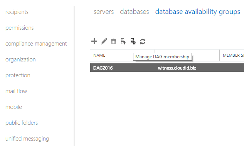This screenshot has height=146, width=244.
Task: Select the DAG2016 row
Action: [x=167, y=68]
